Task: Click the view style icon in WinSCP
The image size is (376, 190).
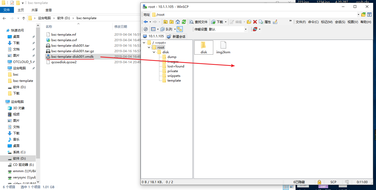Action: (x=153, y=29)
